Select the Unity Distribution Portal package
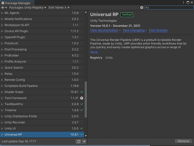This screenshot has width=194, height=146. (42, 116)
